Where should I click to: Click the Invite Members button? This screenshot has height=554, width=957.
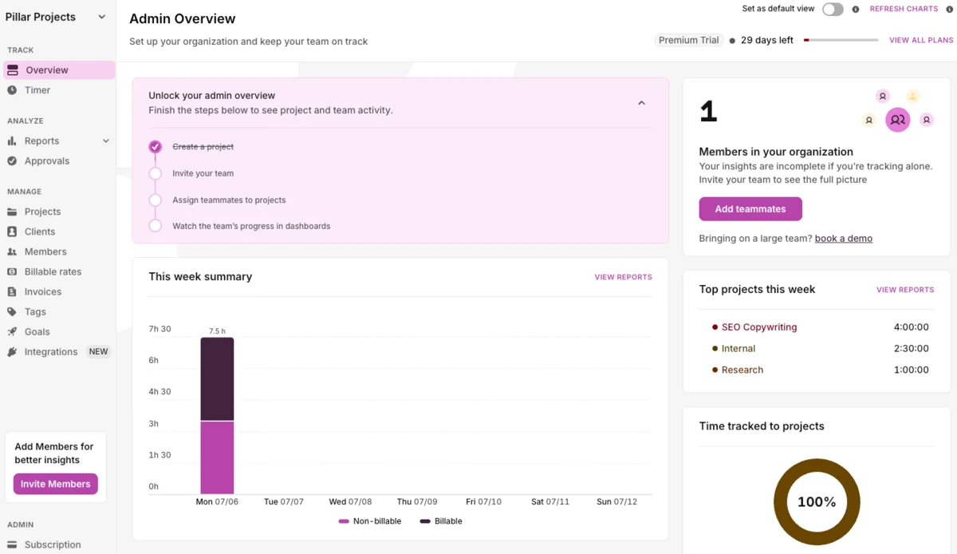(x=56, y=484)
